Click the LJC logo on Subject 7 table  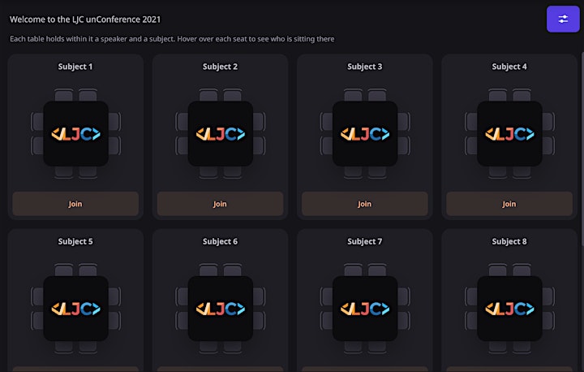[365, 309]
